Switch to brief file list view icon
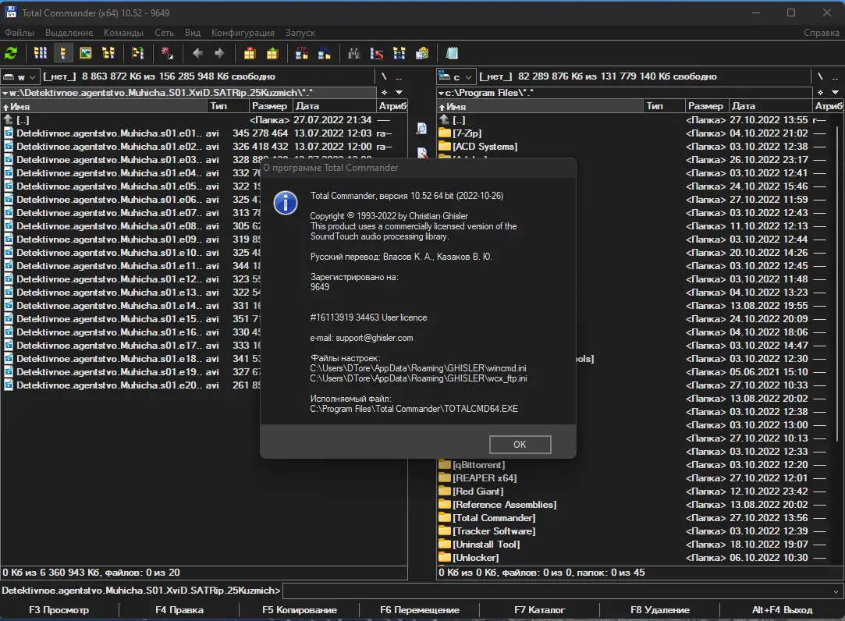845x621 pixels. [41, 53]
